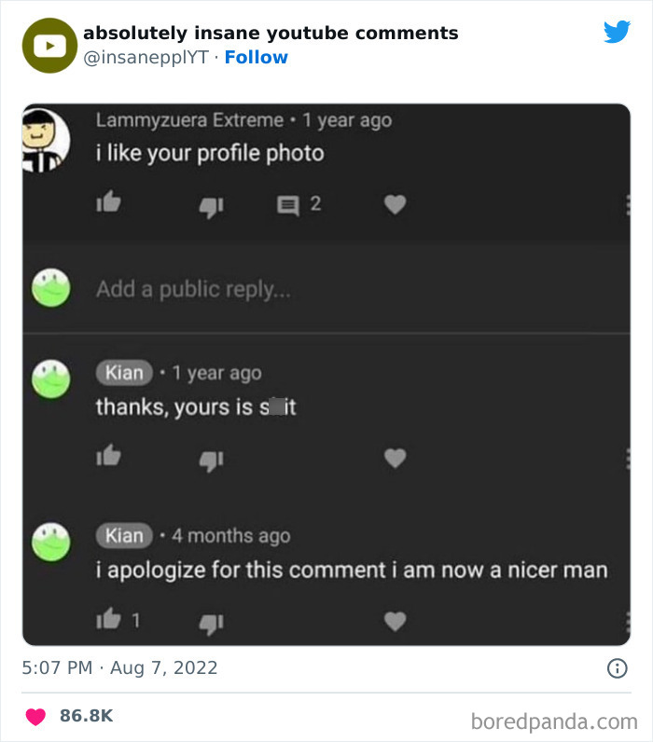Open more options on Lammyzuera's comment
Image resolution: width=653 pixels, height=742 pixels.
point(627,204)
